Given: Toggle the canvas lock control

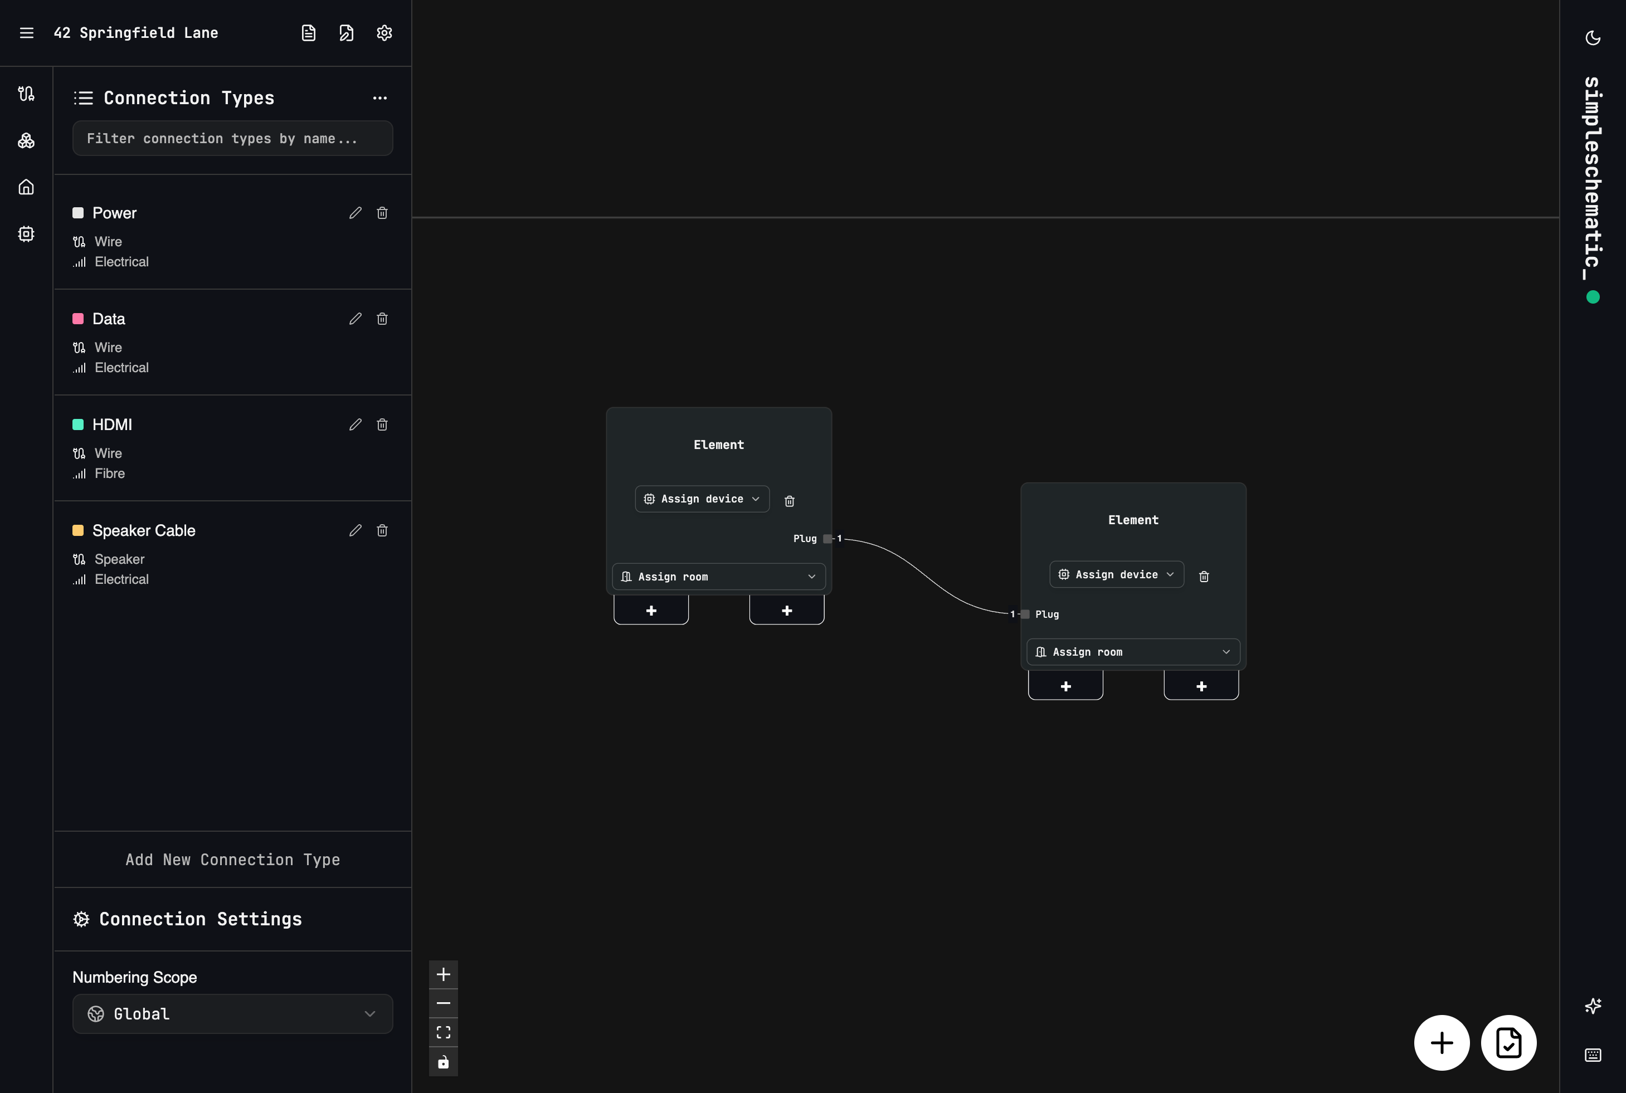Looking at the screenshot, I should tap(444, 1062).
